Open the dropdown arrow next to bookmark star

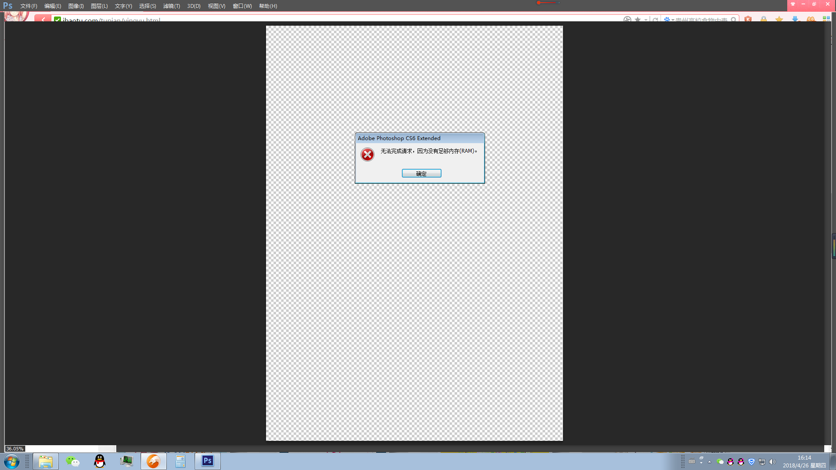[x=646, y=20]
